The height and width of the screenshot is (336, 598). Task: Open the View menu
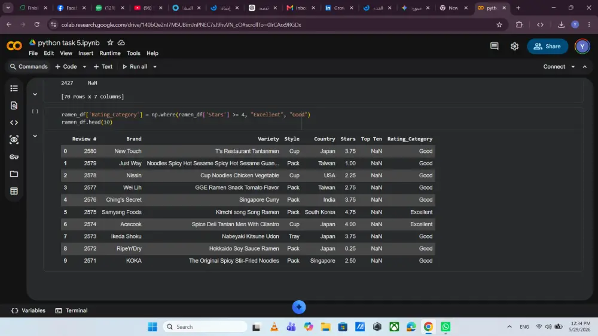(x=66, y=53)
